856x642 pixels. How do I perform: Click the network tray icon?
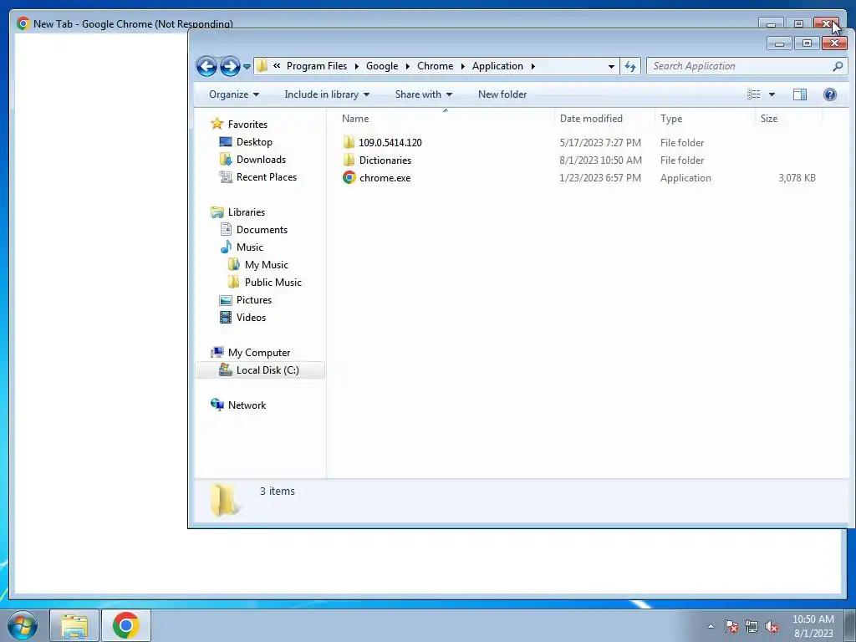click(x=752, y=626)
